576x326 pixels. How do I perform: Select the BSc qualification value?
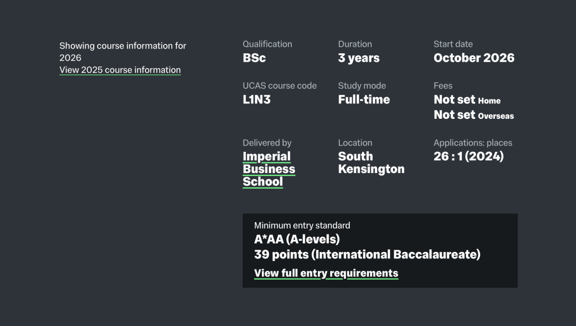coord(254,58)
